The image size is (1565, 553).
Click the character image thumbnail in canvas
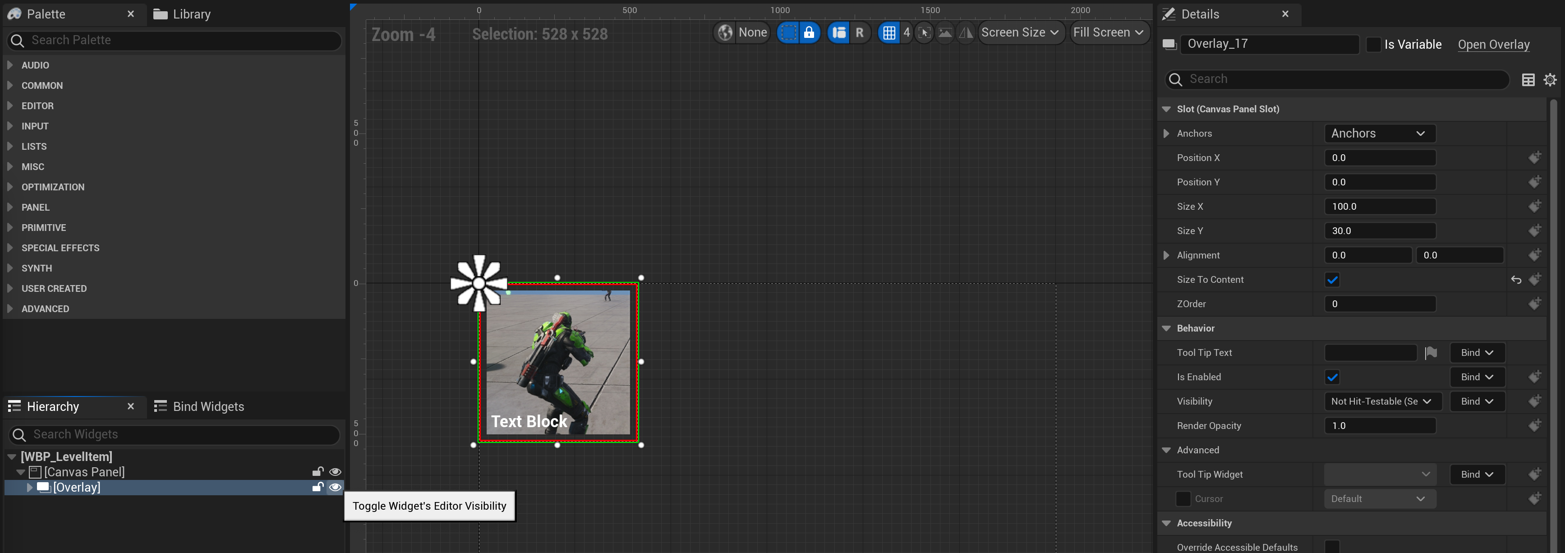558,362
